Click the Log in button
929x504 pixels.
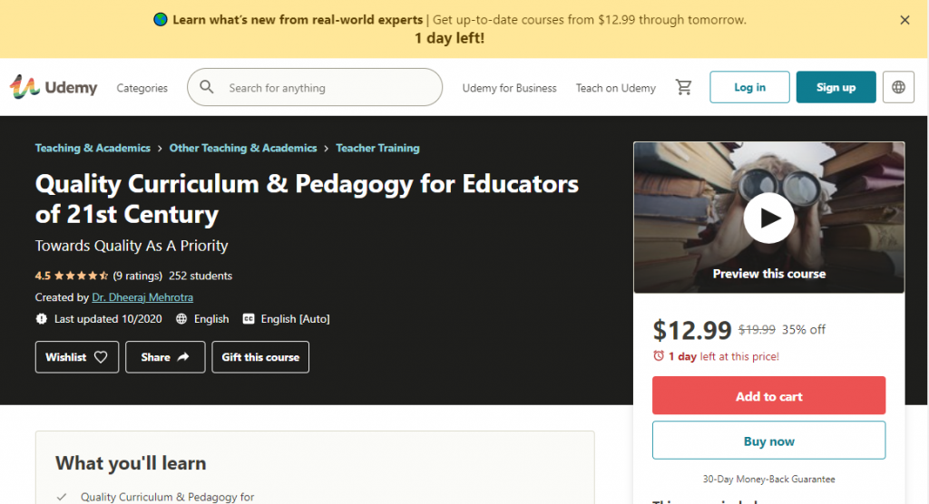749,87
